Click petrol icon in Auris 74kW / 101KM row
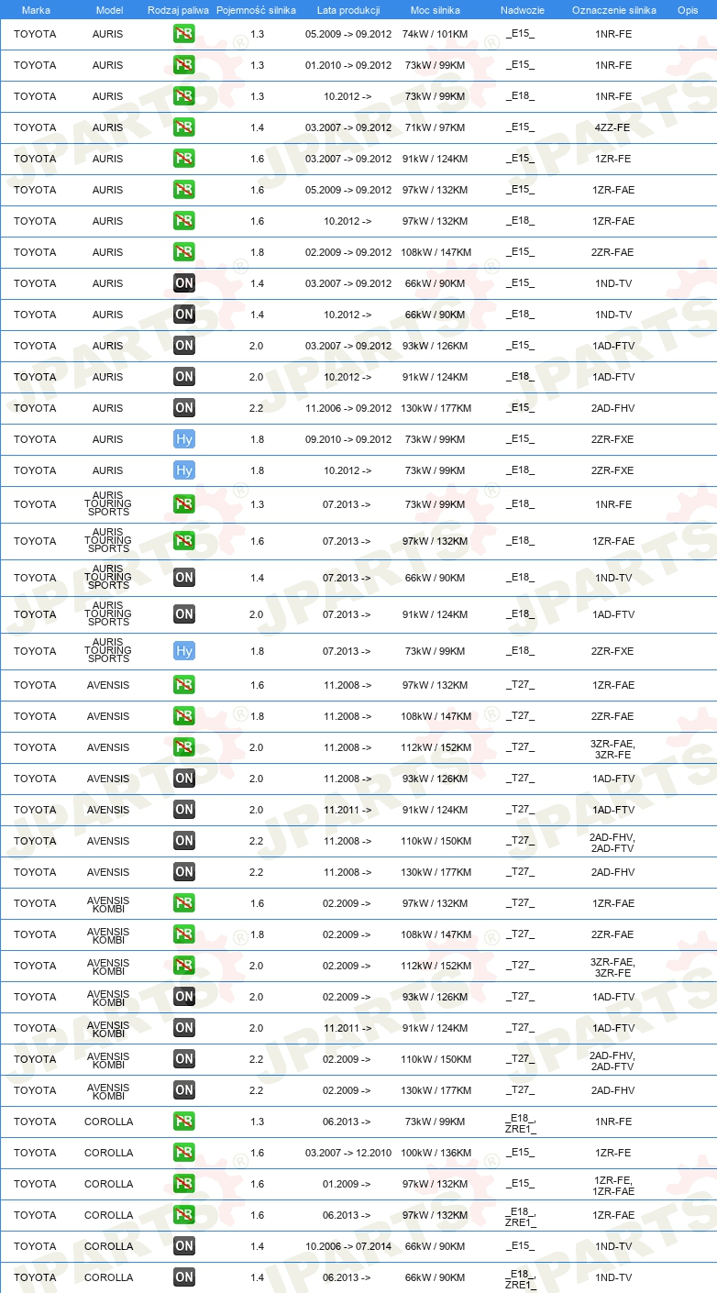 coord(183,34)
